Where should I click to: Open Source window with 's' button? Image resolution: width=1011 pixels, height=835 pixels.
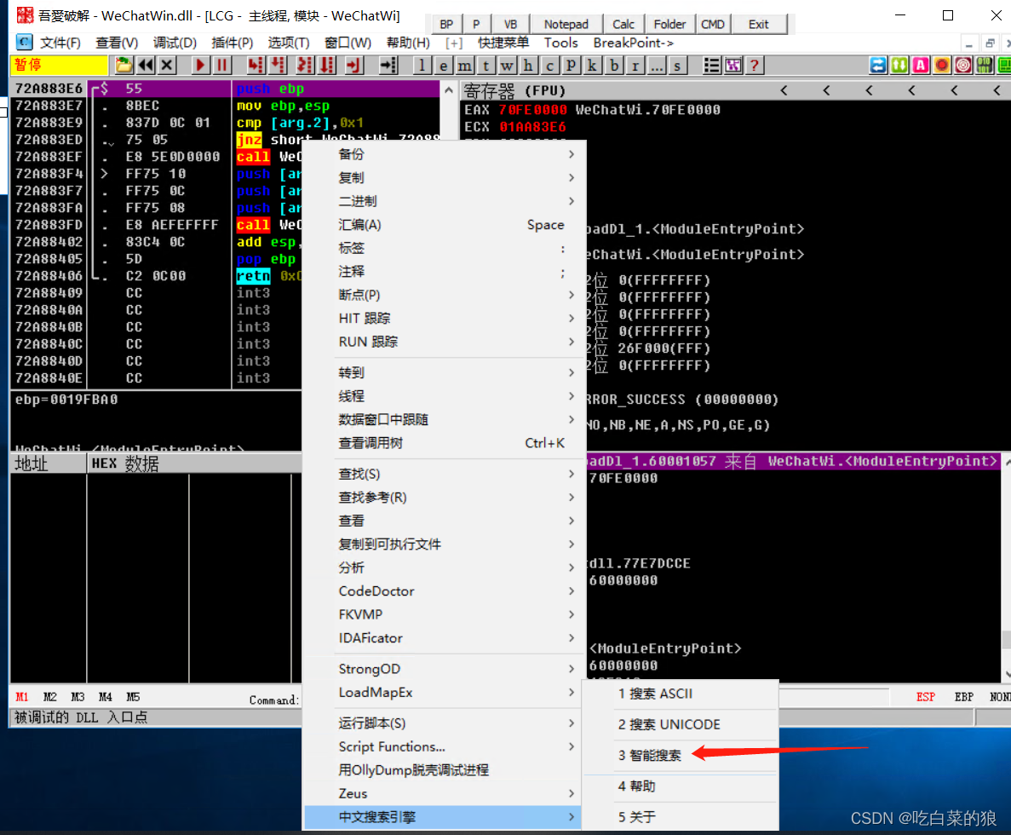pos(677,65)
